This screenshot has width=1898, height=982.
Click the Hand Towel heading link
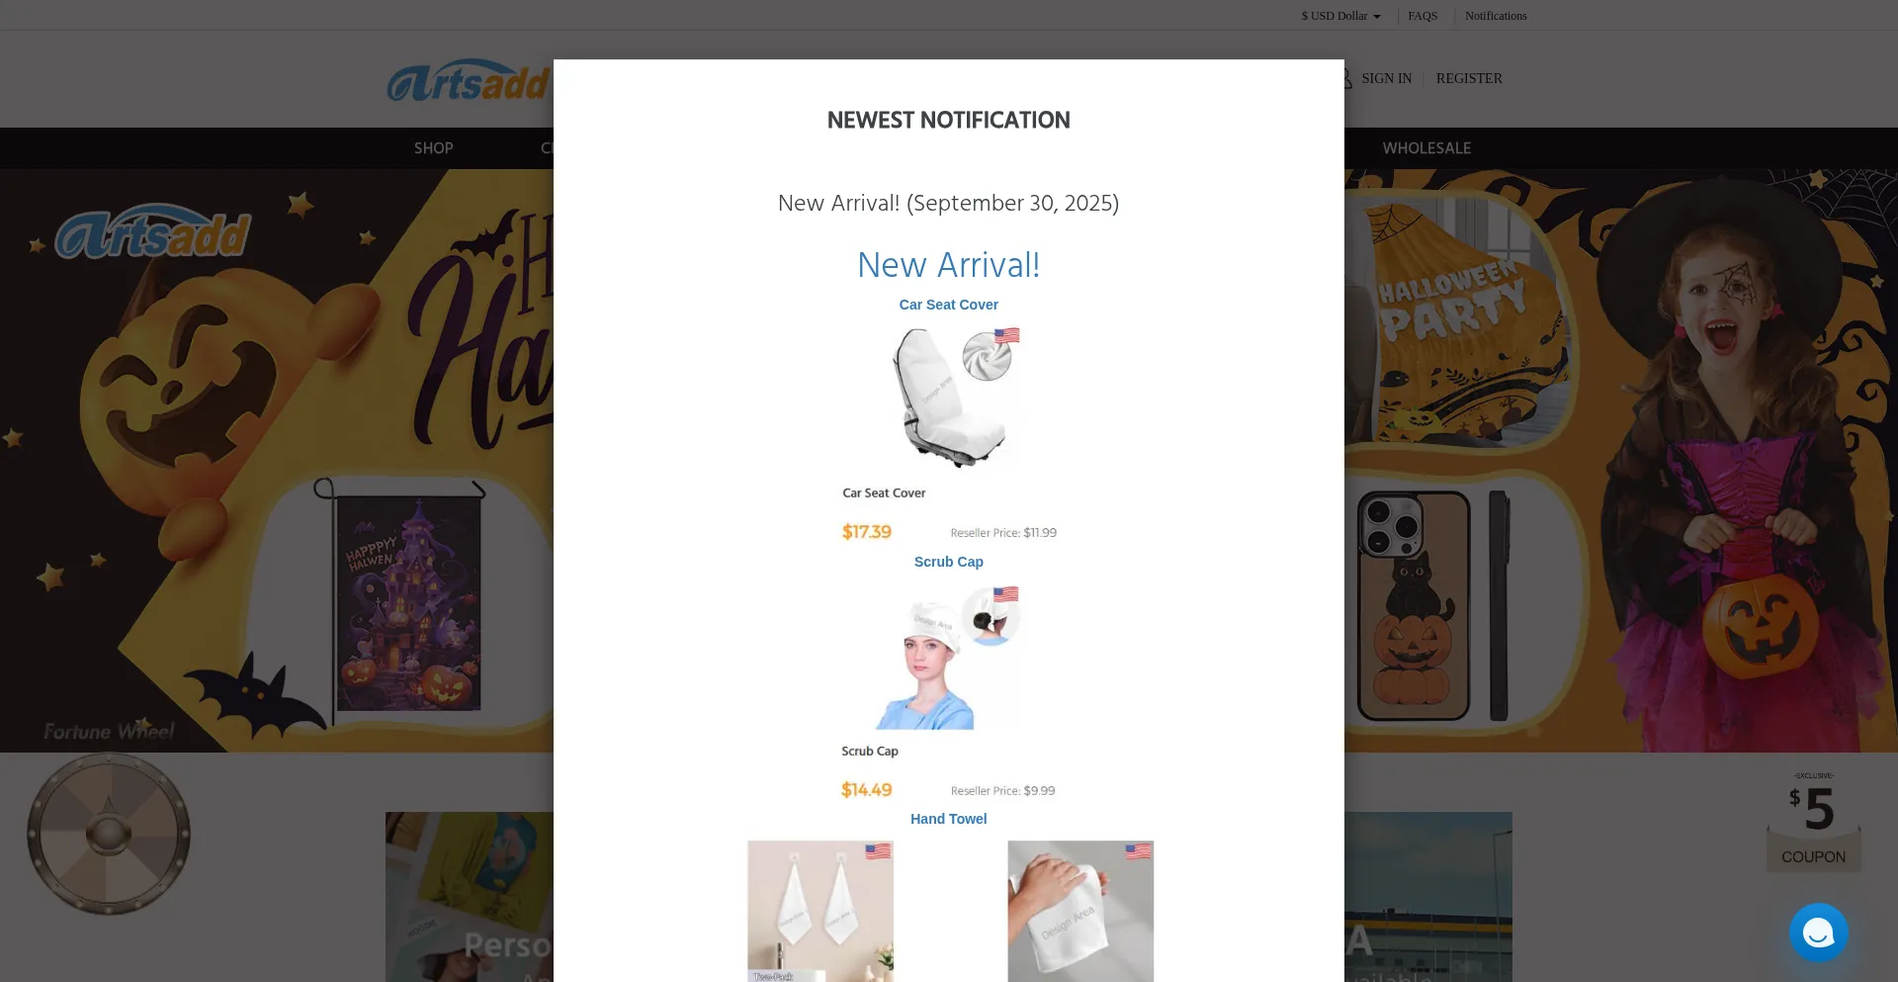click(x=948, y=819)
